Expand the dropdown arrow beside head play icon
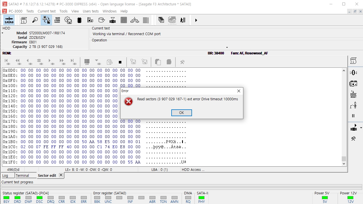This screenshot has height=204, width=363. 361,128
